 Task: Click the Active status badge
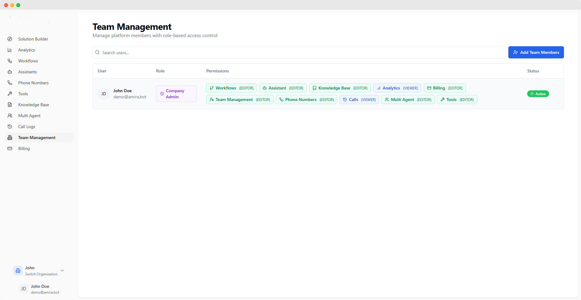pyautogui.click(x=538, y=94)
